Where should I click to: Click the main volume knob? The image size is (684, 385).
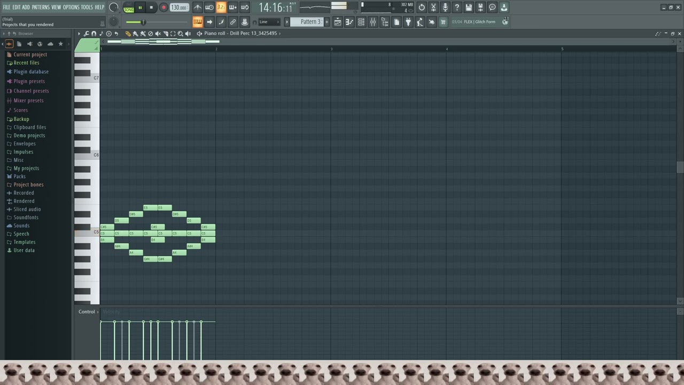(x=113, y=7)
